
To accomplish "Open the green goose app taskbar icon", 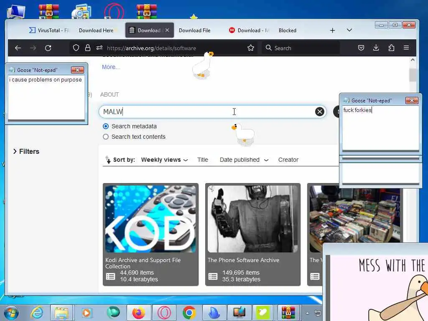I will pyautogui.click(x=263, y=313).
